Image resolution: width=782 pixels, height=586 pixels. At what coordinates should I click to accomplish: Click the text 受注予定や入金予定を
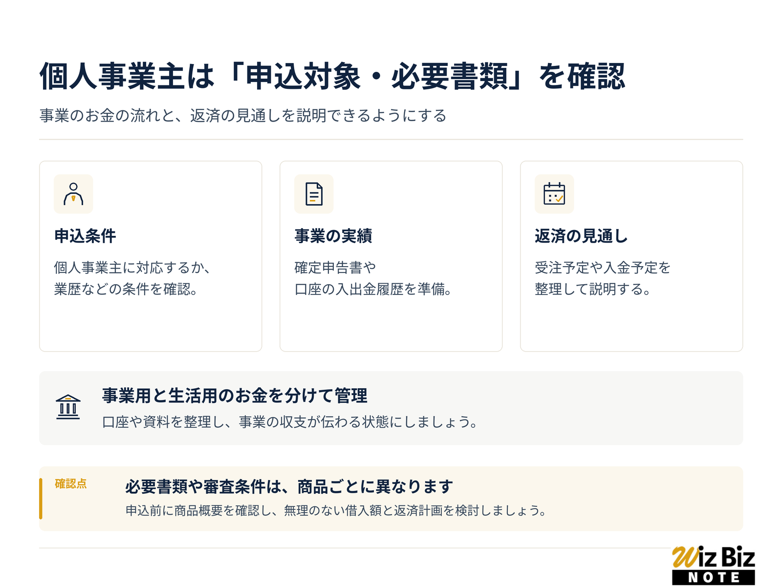(x=603, y=268)
